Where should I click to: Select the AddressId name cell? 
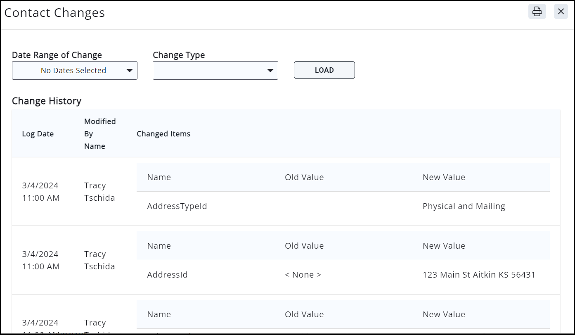coord(167,275)
